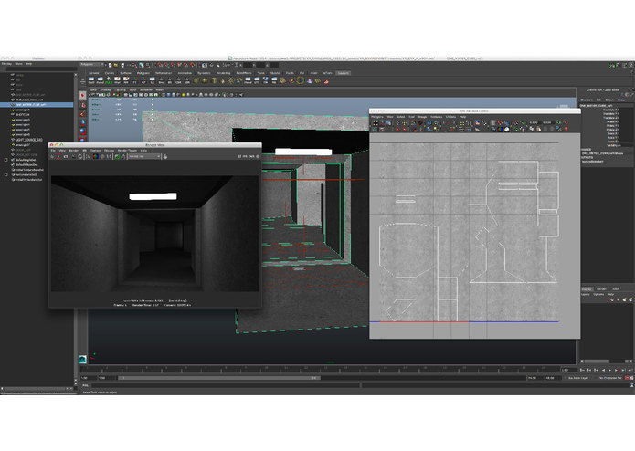This screenshot has height=451, width=635.
Task: Select defaultObjectSet in the Outliner
Action: 26,164
